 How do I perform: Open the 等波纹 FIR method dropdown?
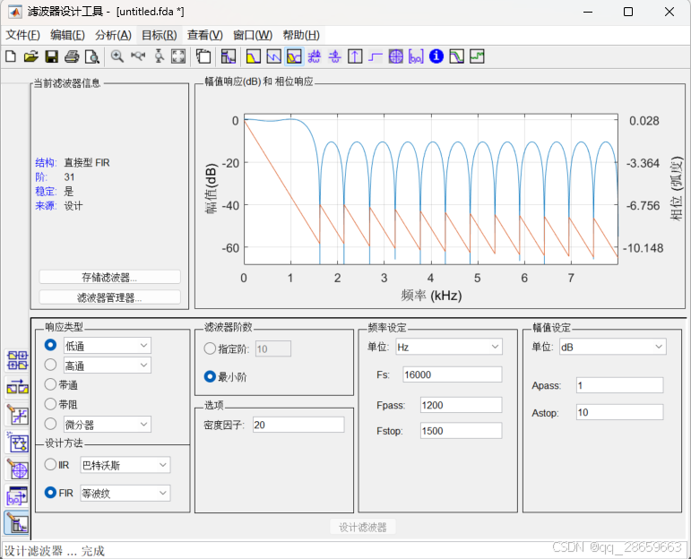[125, 494]
